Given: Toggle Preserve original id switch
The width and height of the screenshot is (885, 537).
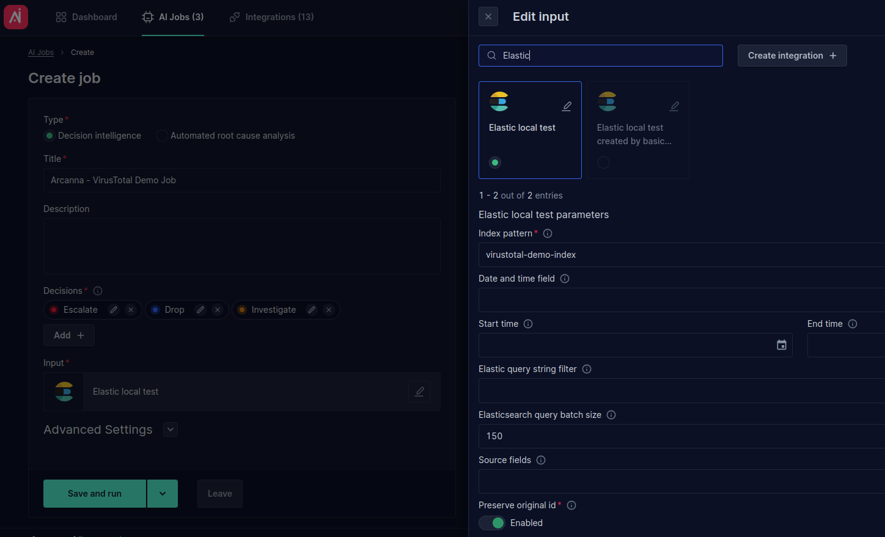Looking at the screenshot, I should (x=492, y=523).
